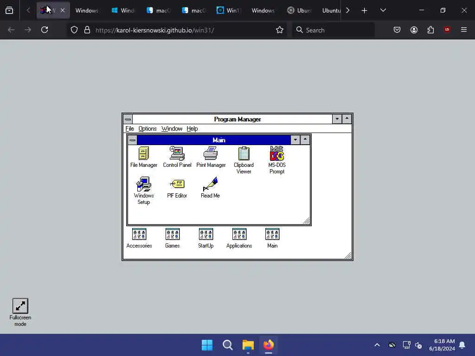Open the Help menu
This screenshot has width=475, height=356.
tap(192, 129)
